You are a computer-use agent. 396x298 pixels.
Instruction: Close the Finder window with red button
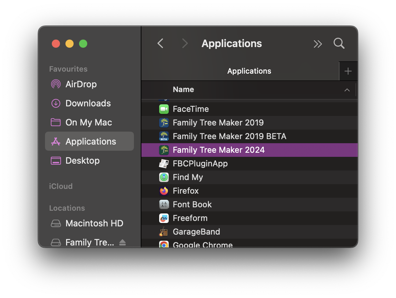click(x=56, y=44)
